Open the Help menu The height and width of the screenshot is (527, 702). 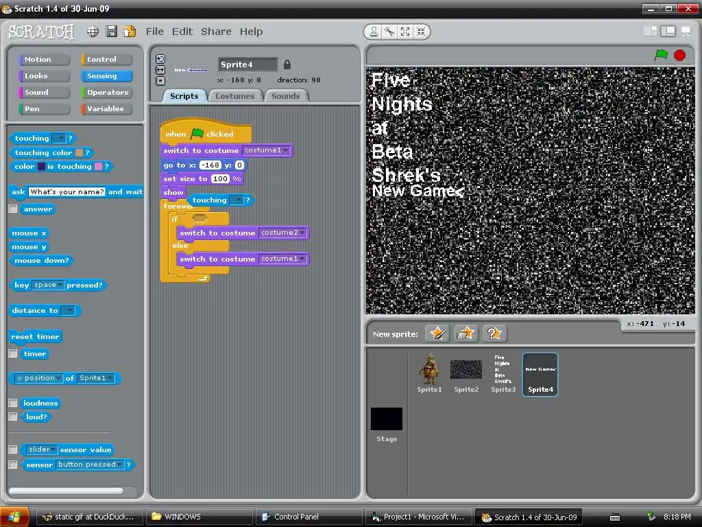[x=251, y=32]
